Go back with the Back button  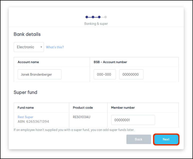pyautogui.click(x=139, y=139)
